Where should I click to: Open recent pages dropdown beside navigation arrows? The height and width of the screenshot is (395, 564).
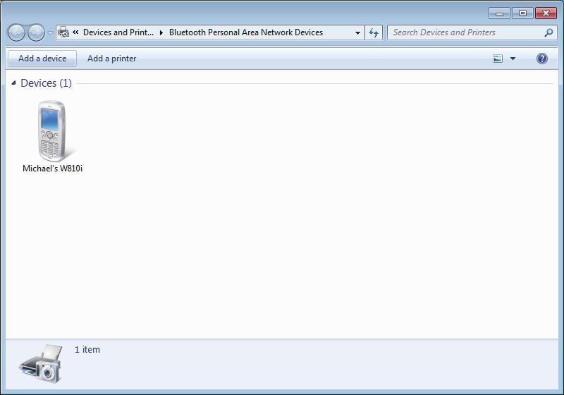click(50, 32)
